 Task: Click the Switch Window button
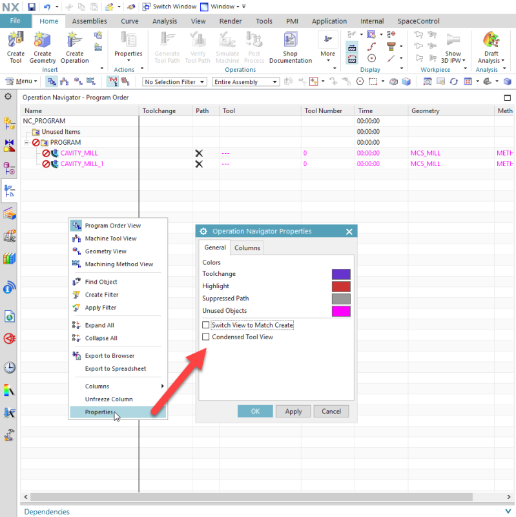[x=169, y=6]
